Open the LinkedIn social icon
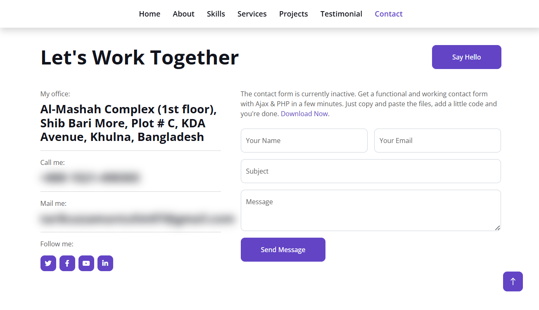This screenshot has width=539, height=310. tap(105, 263)
